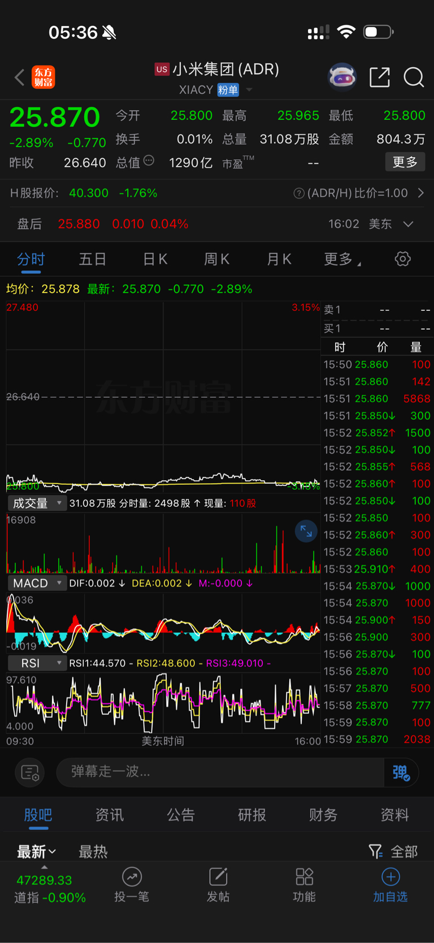Expand index ticker arrow above 47289.33

point(44,867)
